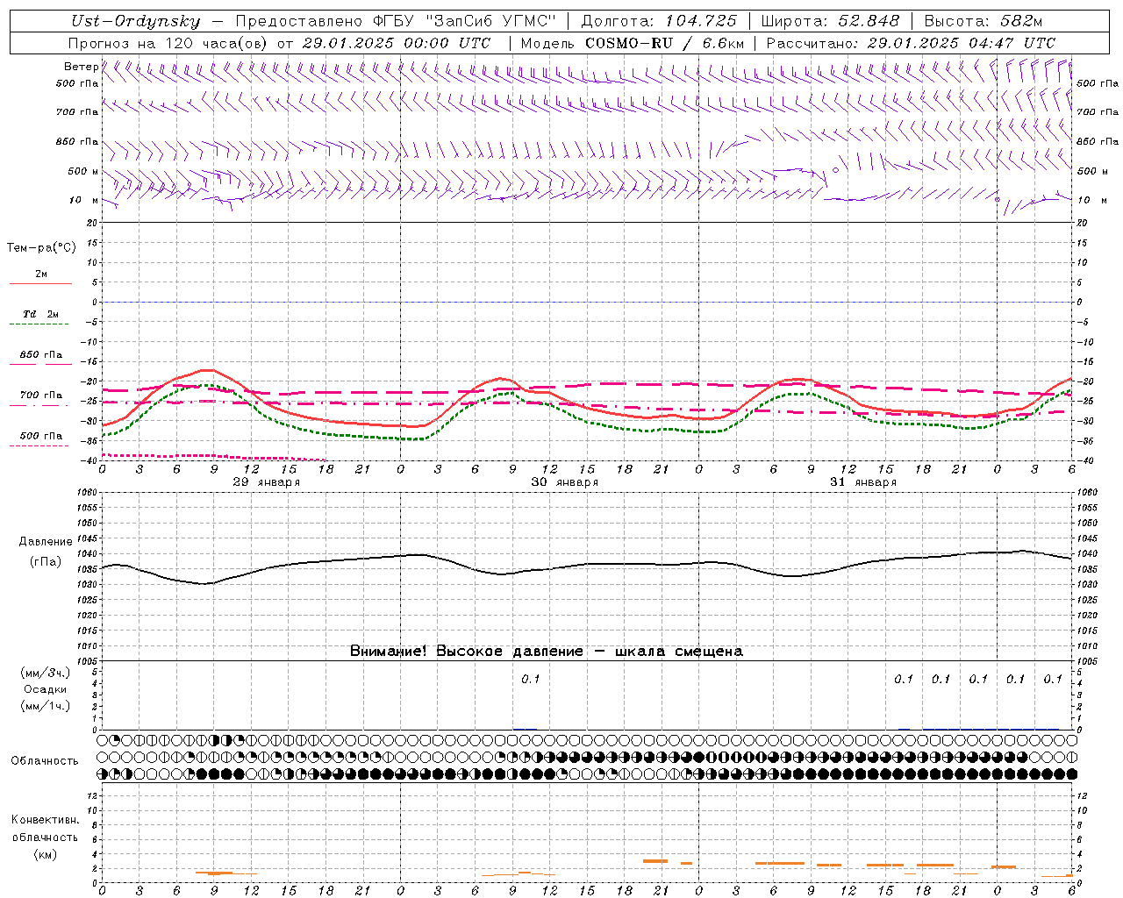The image size is (1123, 898).
Task: Click the Конвективн. convective cloud label
Action: [x=45, y=820]
